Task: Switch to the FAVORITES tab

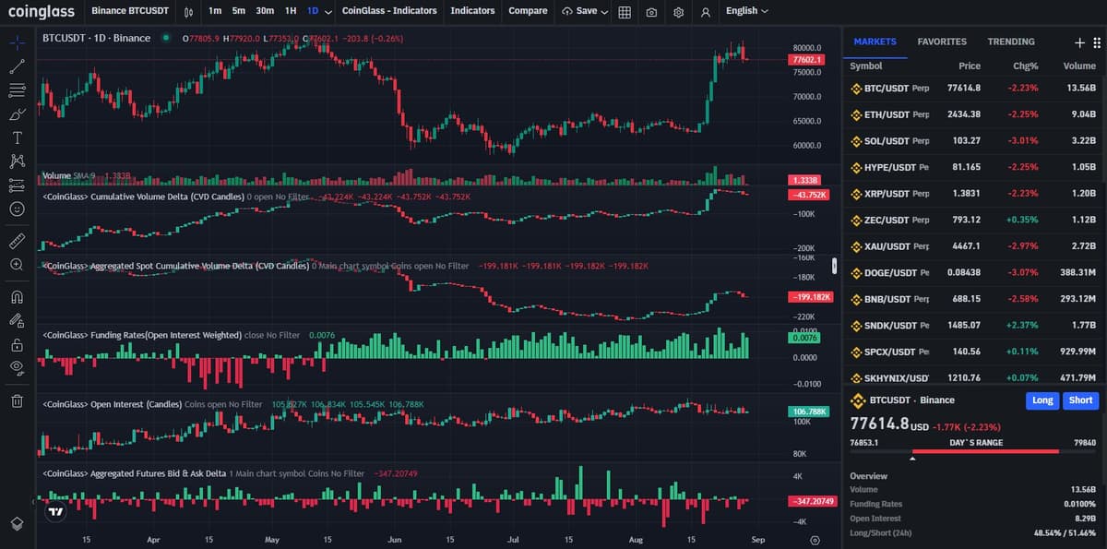Action: coord(942,42)
